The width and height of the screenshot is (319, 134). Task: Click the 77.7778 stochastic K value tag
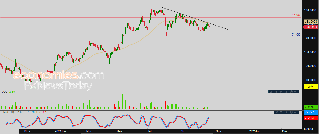click(311, 112)
